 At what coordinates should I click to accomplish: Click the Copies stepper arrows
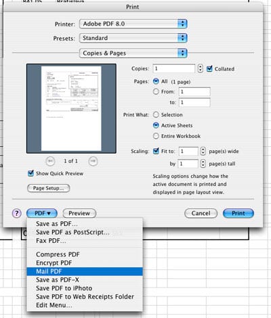[x=200, y=68]
